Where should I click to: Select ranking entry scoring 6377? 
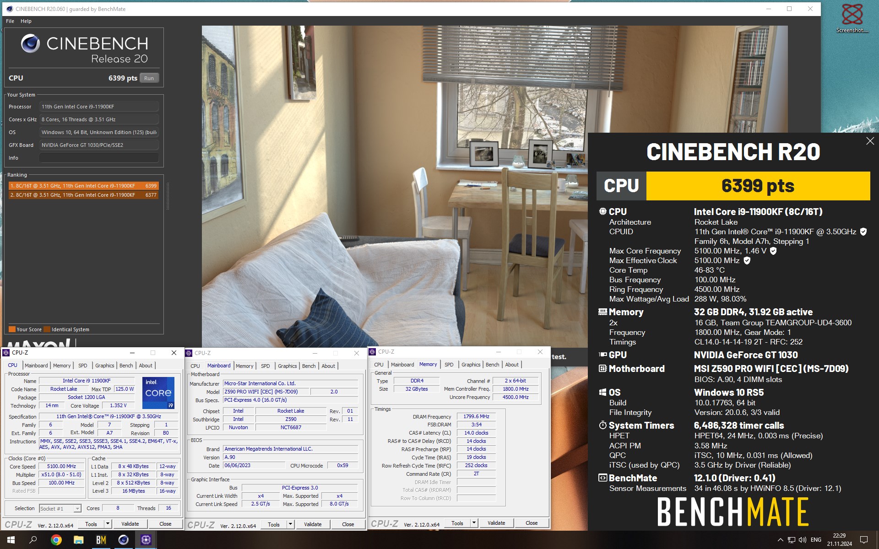click(x=83, y=195)
